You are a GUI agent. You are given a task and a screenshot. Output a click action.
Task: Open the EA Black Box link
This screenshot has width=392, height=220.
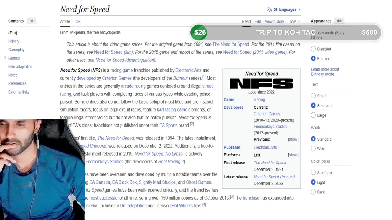[124, 182]
